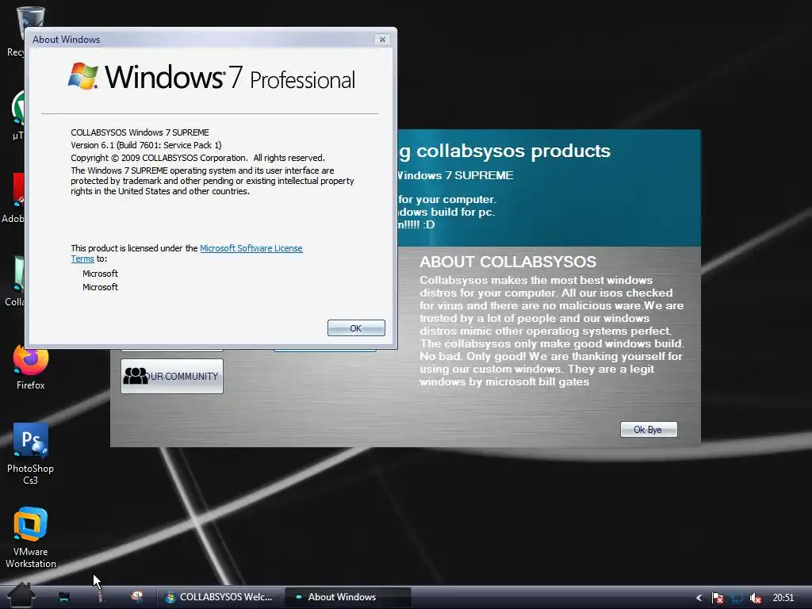Close the About Windows dialog with the X
The image size is (812, 609).
coord(382,40)
